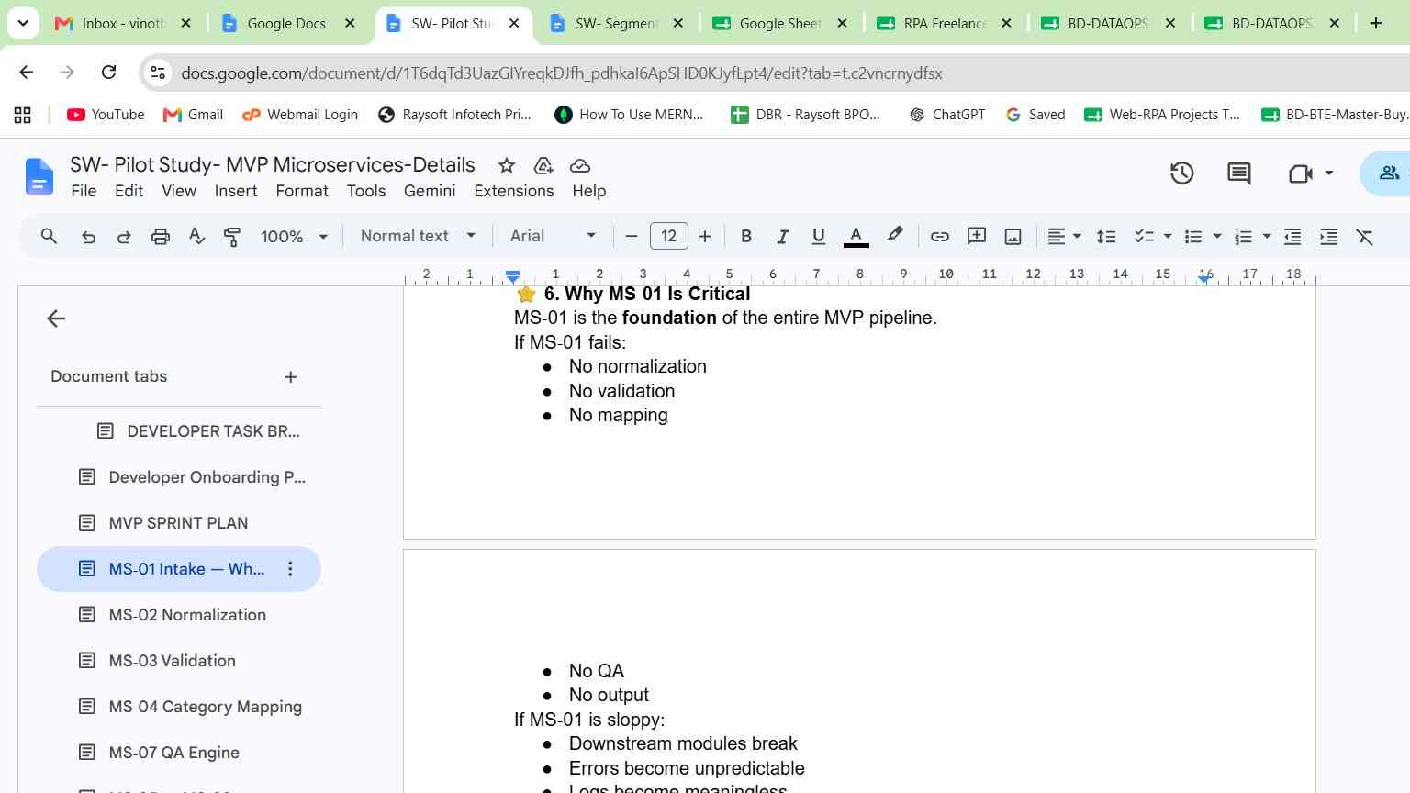This screenshot has width=1410, height=793.
Task: Click the clear formatting icon
Action: 1365,237
